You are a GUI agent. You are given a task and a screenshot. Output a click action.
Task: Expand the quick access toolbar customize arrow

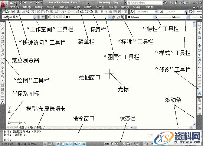click(41, 3)
